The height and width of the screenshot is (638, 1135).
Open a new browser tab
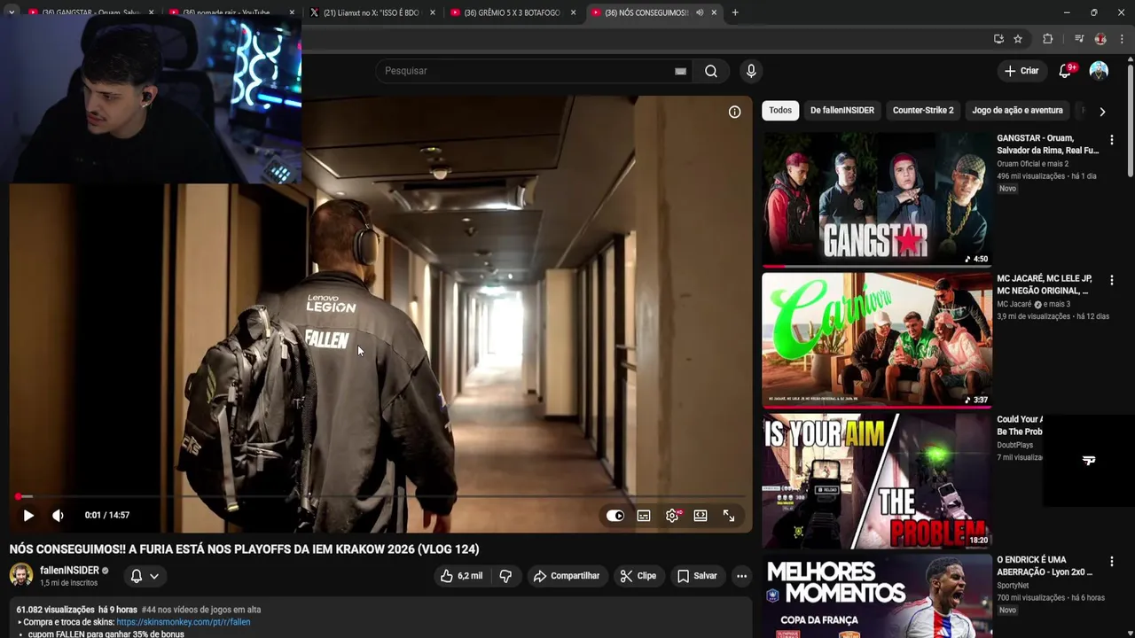735,12
